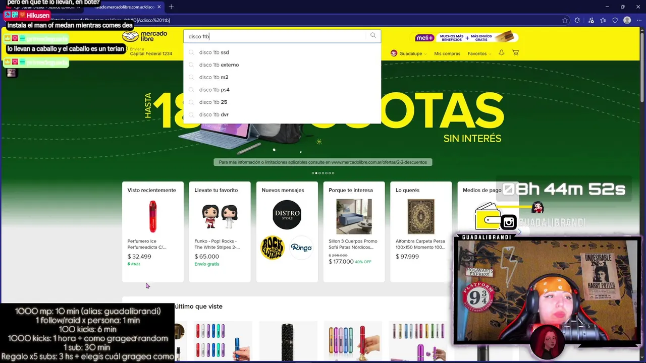Screen dimensions: 646x363
Task: Open media control music icon
Action: (x=591, y=20)
